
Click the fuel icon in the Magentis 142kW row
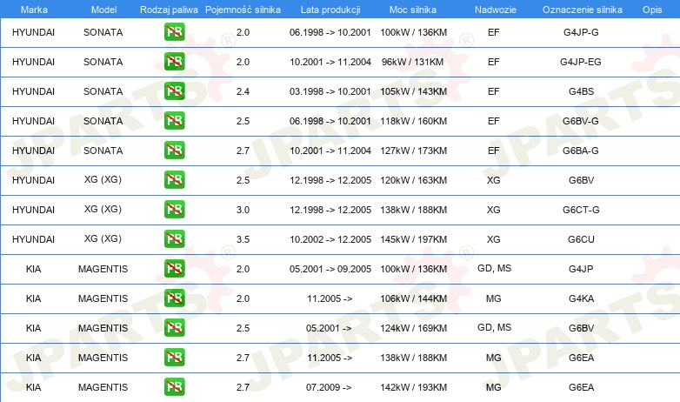point(174,386)
